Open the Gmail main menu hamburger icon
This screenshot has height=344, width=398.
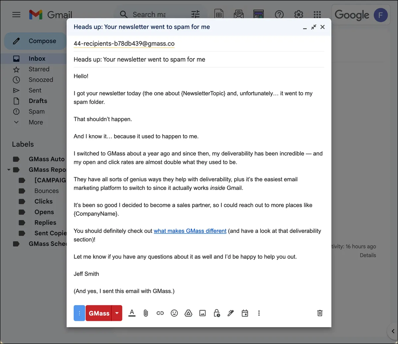point(16,15)
